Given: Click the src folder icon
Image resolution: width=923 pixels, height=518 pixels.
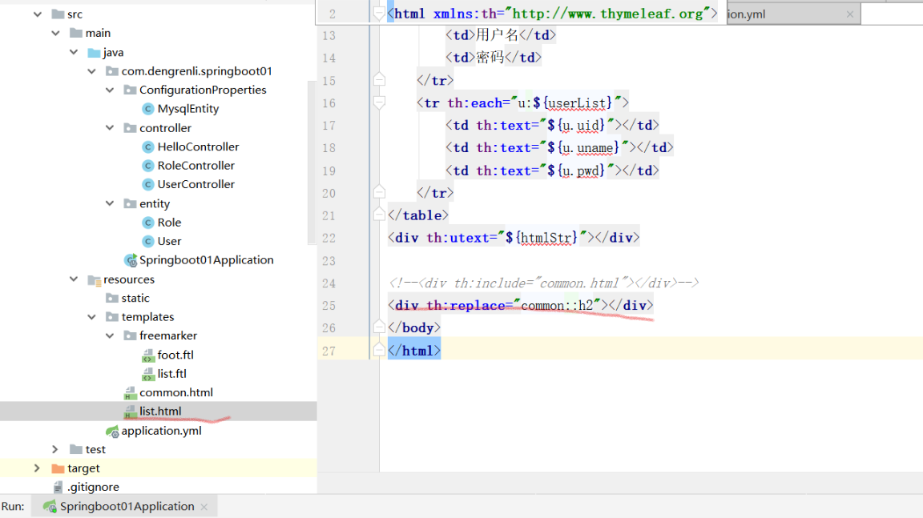Looking at the screenshot, I should (x=58, y=14).
